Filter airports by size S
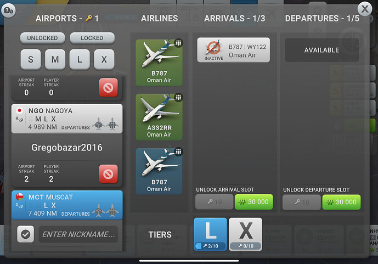Image resolution: width=378 pixels, height=264 pixels. pyautogui.click(x=31, y=59)
